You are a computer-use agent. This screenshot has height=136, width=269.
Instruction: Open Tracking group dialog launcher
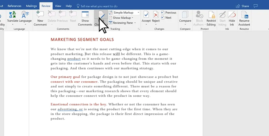click(139, 29)
